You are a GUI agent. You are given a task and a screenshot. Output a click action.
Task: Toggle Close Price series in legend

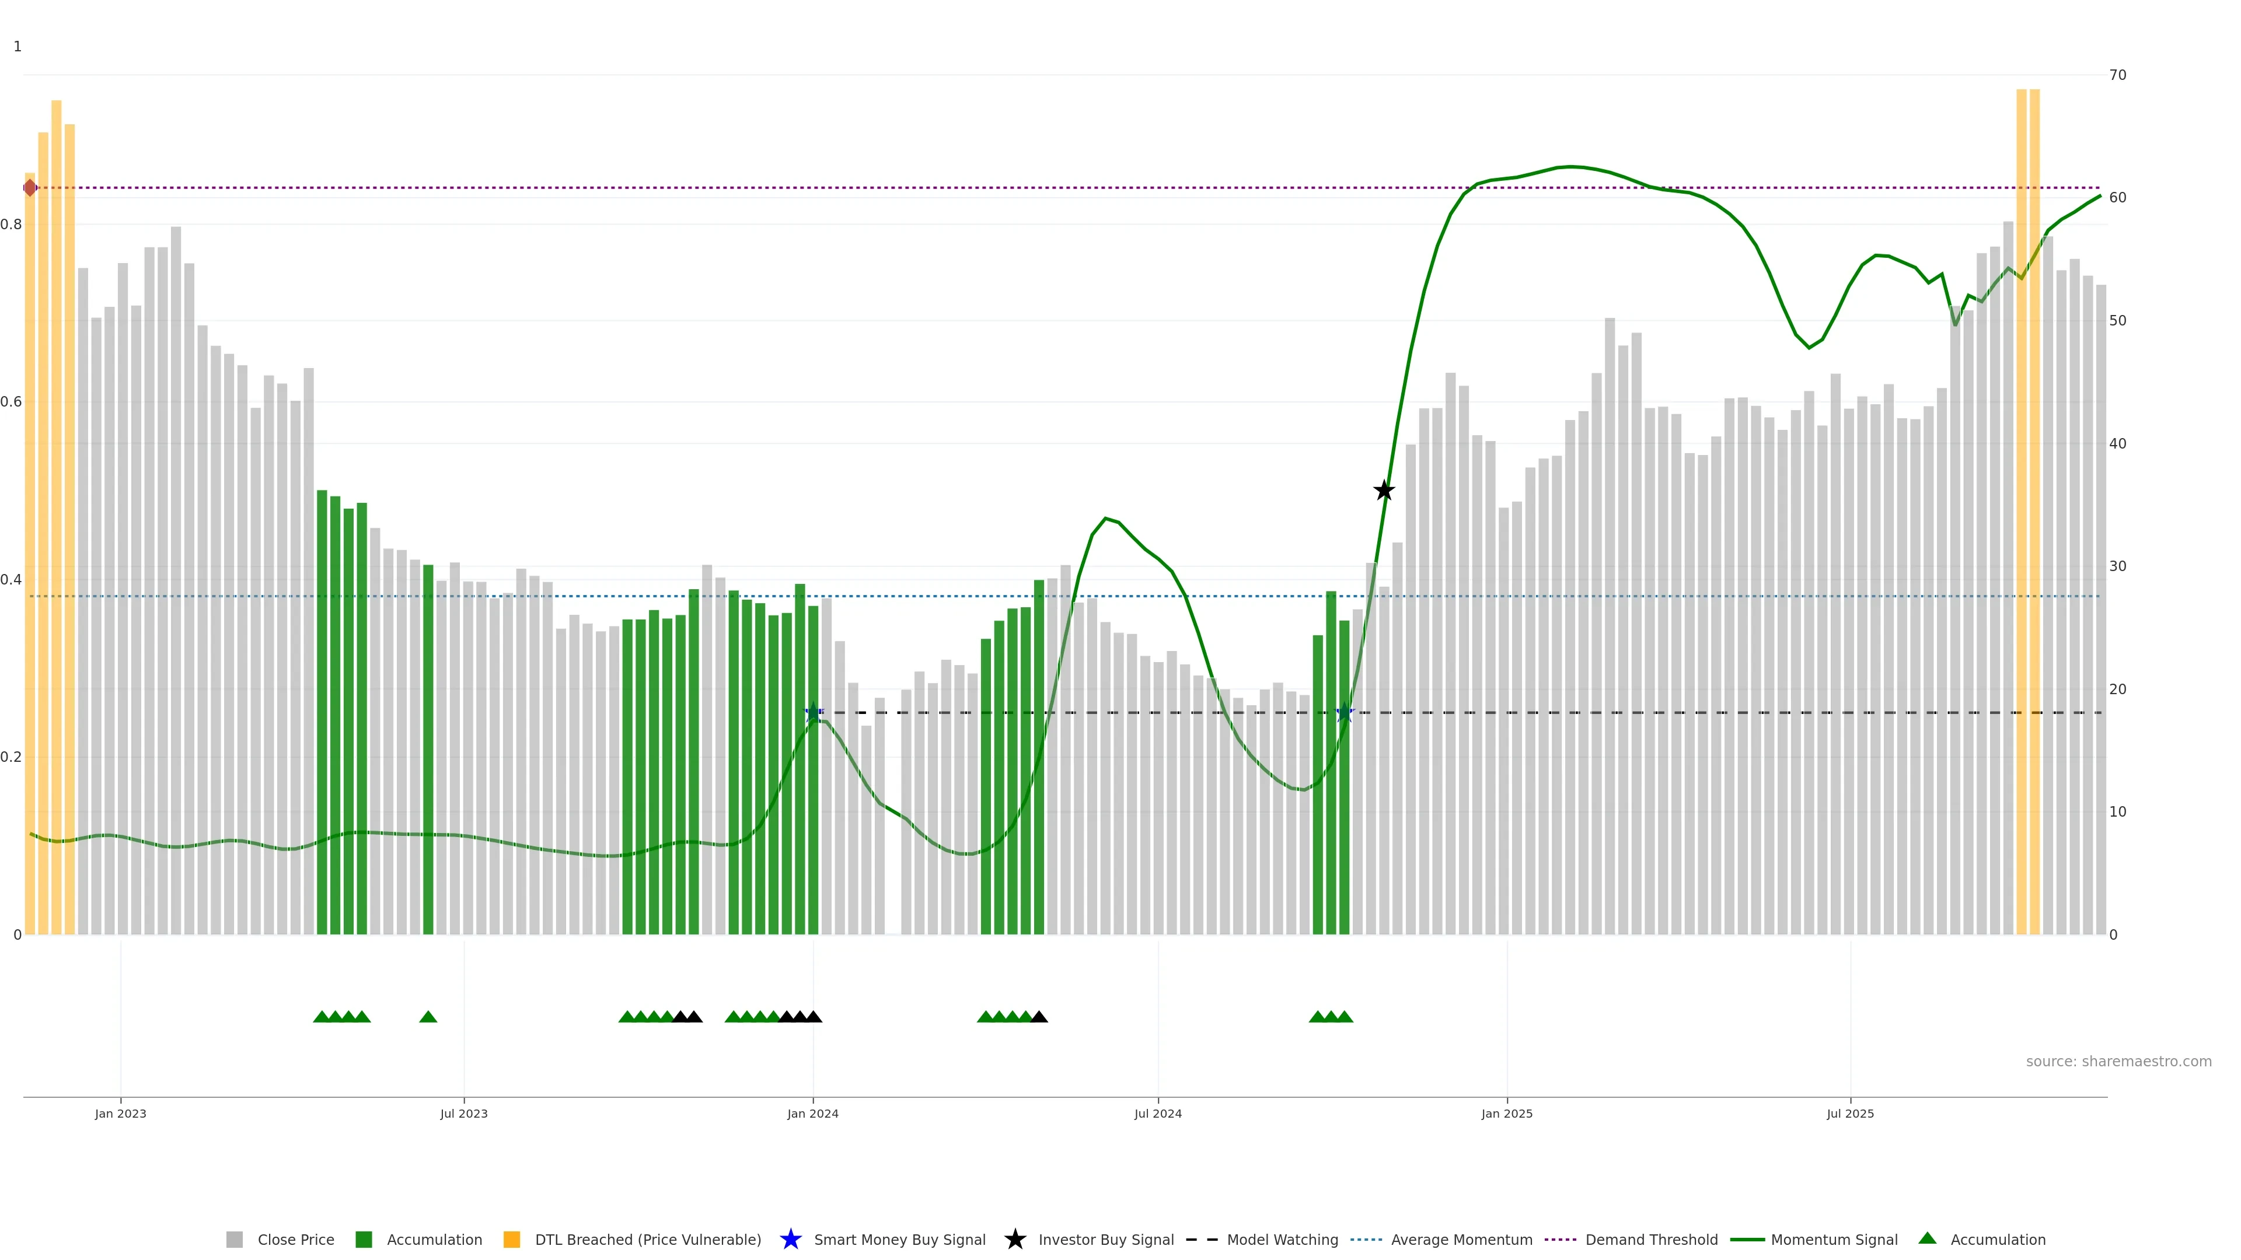(295, 1239)
